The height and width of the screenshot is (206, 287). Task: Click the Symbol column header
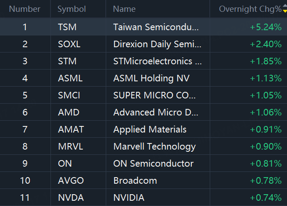[72, 9]
